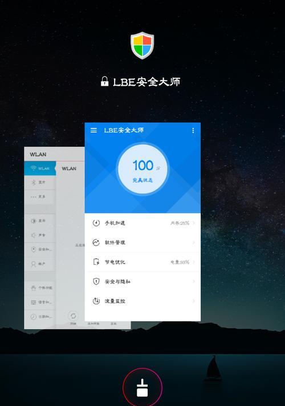Tap the brightness icon beside 显示
The image size is (285, 406).
33,221
